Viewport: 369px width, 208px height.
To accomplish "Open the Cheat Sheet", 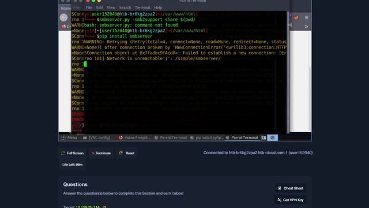I will [291, 188].
